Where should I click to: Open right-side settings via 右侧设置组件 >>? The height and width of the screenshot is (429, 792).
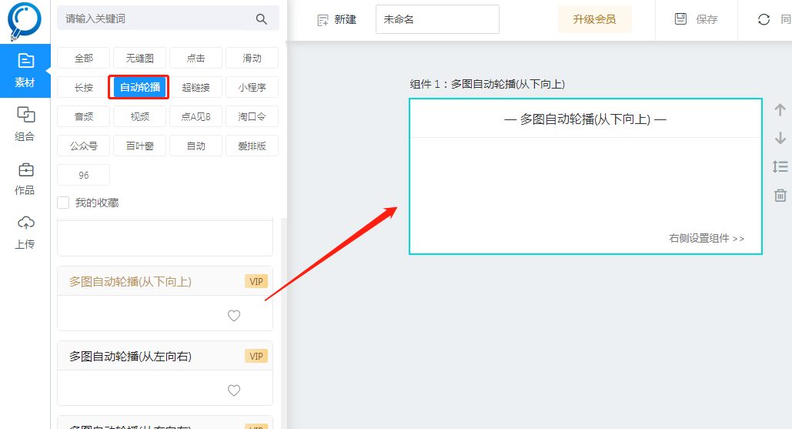pyautogui.click(x=706, y=239)
